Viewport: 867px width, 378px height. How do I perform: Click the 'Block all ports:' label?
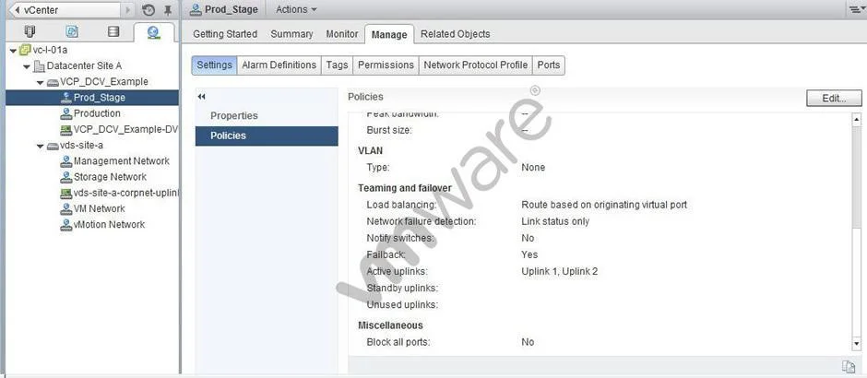tap(398, 342)
